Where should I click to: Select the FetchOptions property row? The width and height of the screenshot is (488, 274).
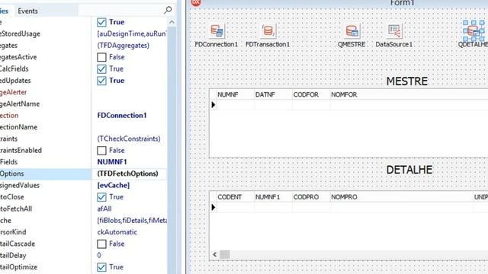click(x=46, y=174)
